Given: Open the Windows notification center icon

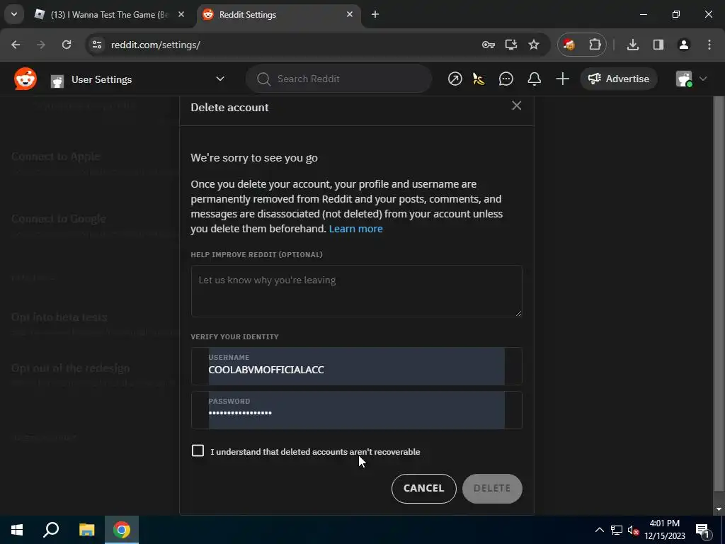Looking at the screenshot, I should click(703, 530).
